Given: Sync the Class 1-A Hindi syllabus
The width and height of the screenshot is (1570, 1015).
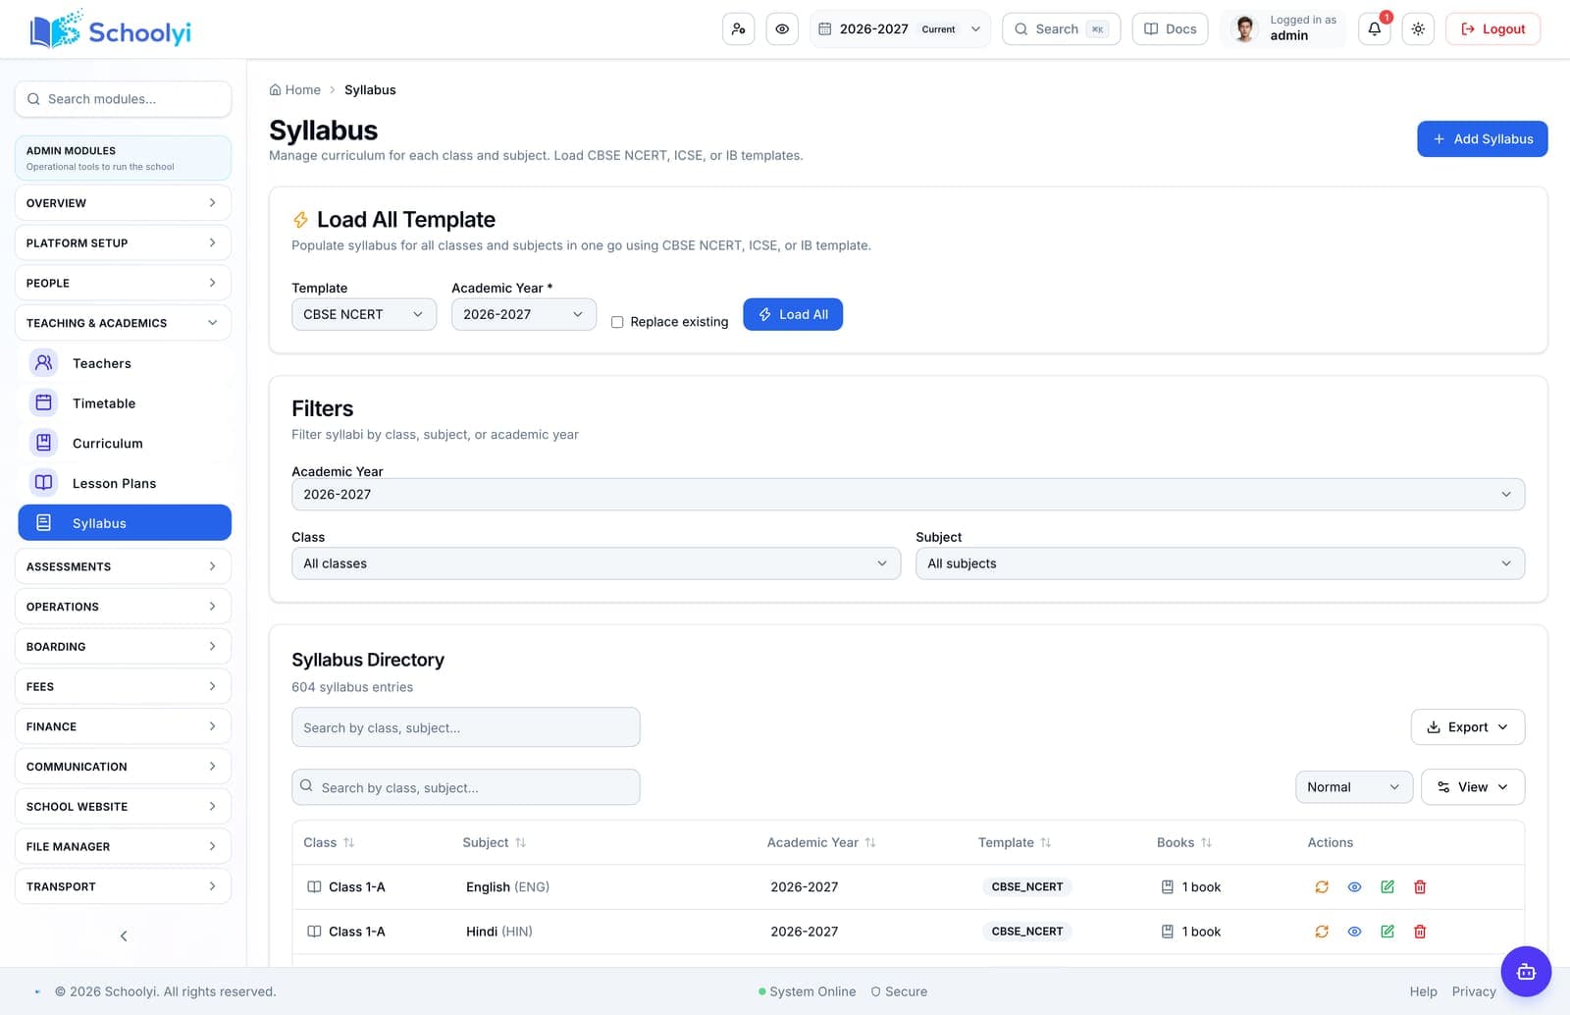Looking at the screenshot, I should (x=1322, y=932).
